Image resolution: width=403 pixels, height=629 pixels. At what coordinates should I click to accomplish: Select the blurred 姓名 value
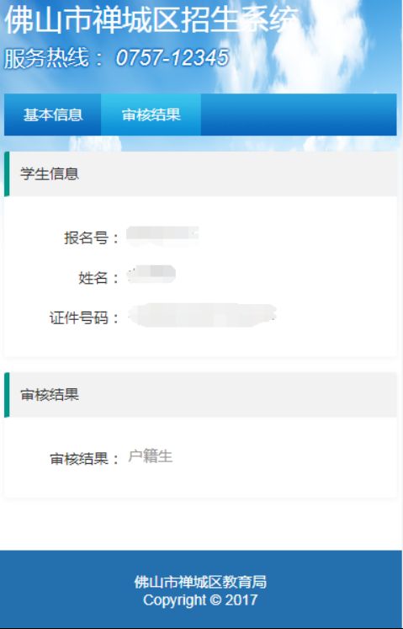pos(151,274)
